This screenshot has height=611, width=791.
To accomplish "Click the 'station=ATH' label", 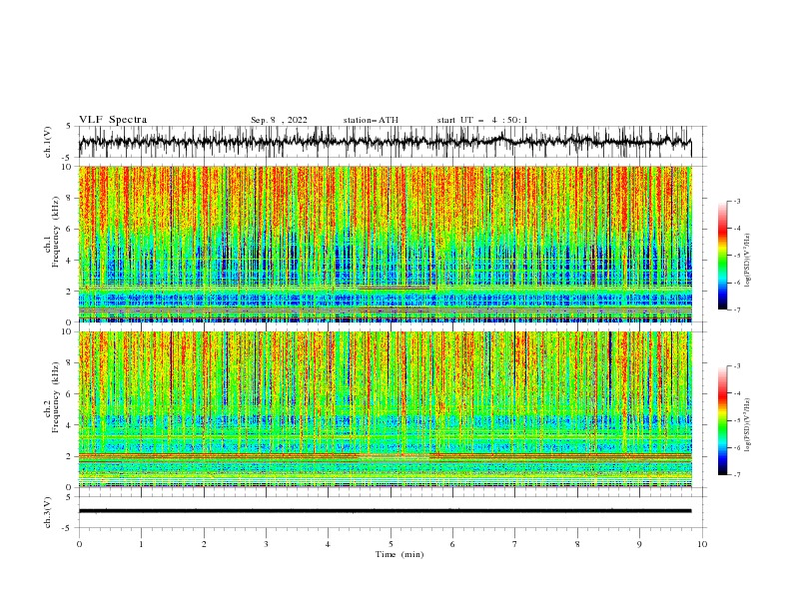I will [371, 120].
